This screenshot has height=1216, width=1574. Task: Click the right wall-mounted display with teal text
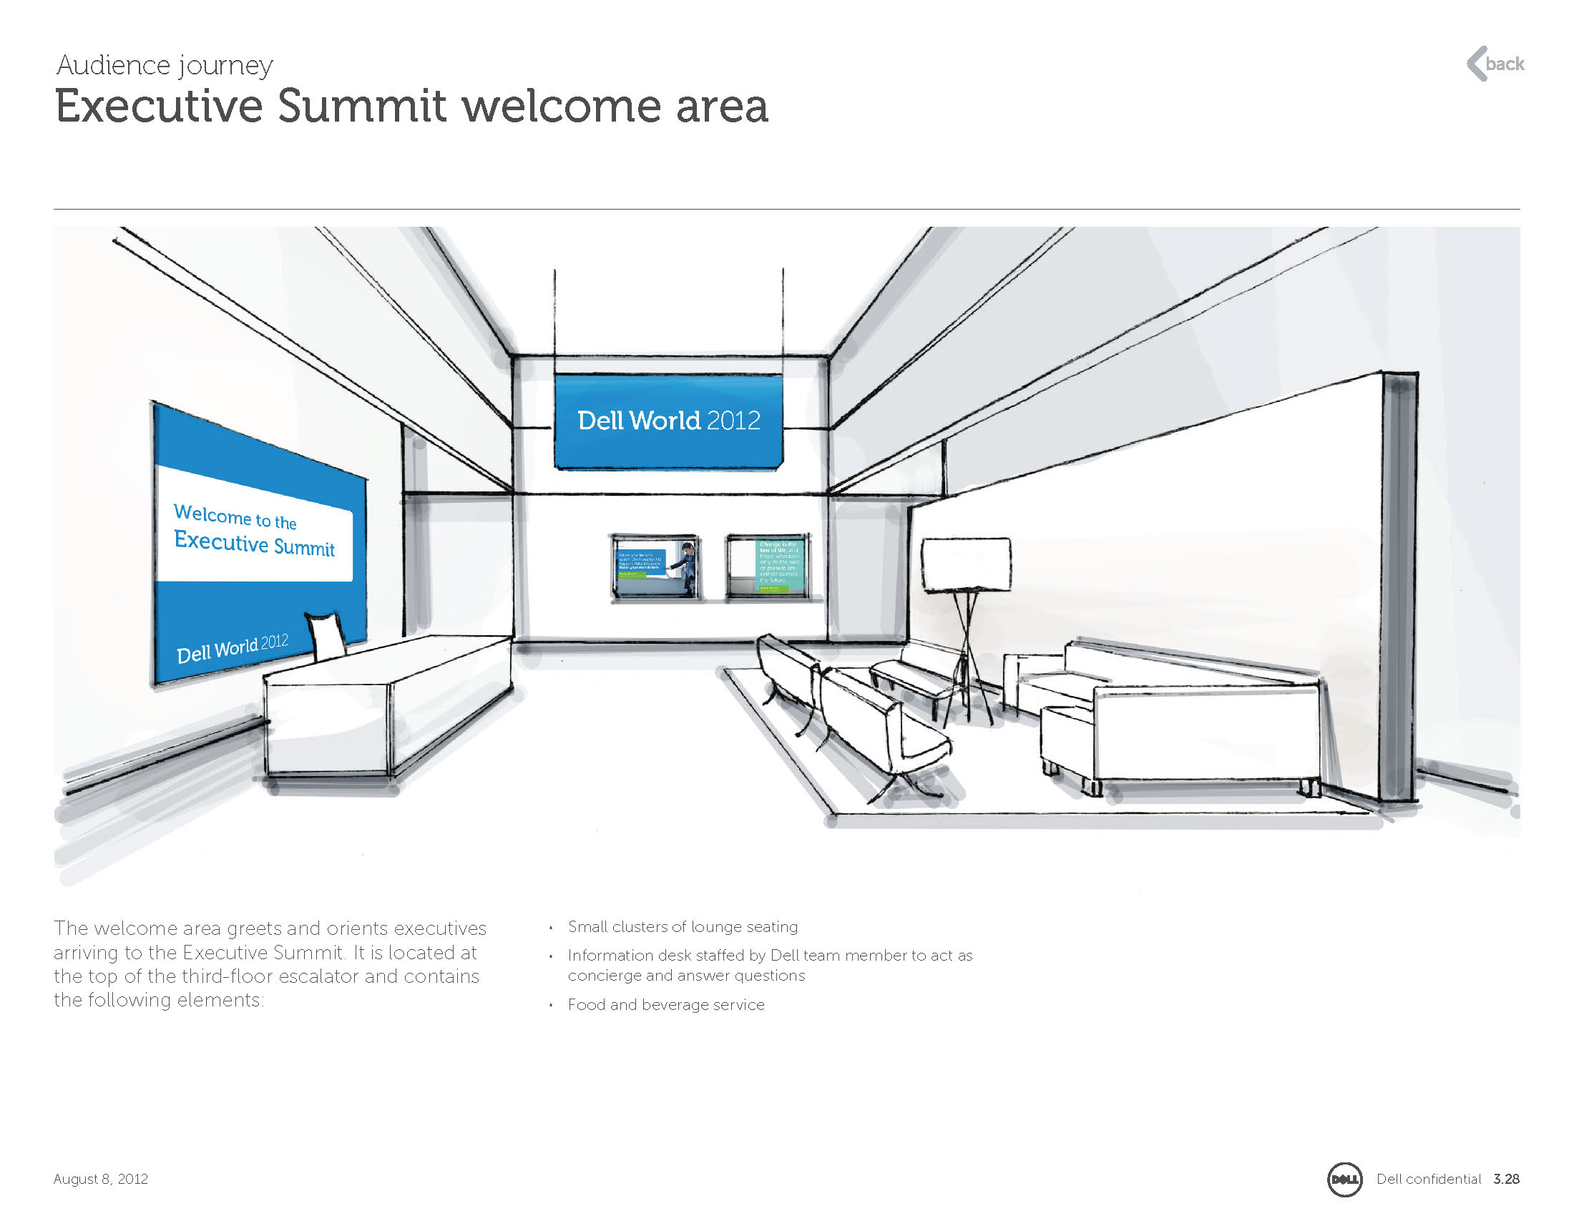(768, 567)
